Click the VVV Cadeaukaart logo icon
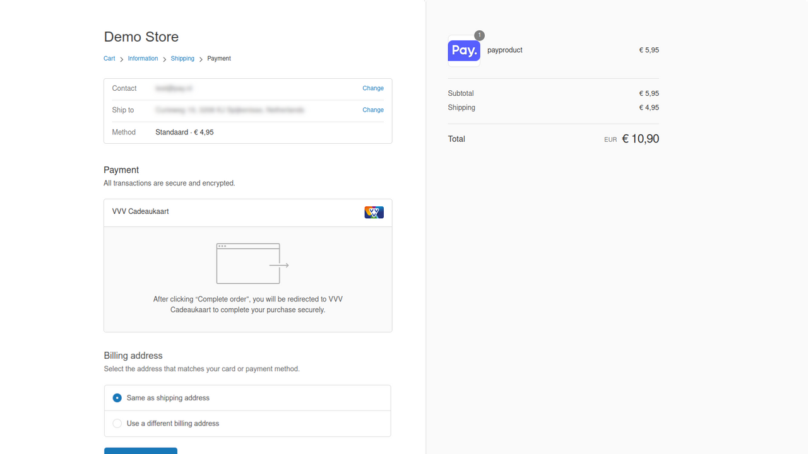Screen dimensions: 808x454 pos(374,212)
